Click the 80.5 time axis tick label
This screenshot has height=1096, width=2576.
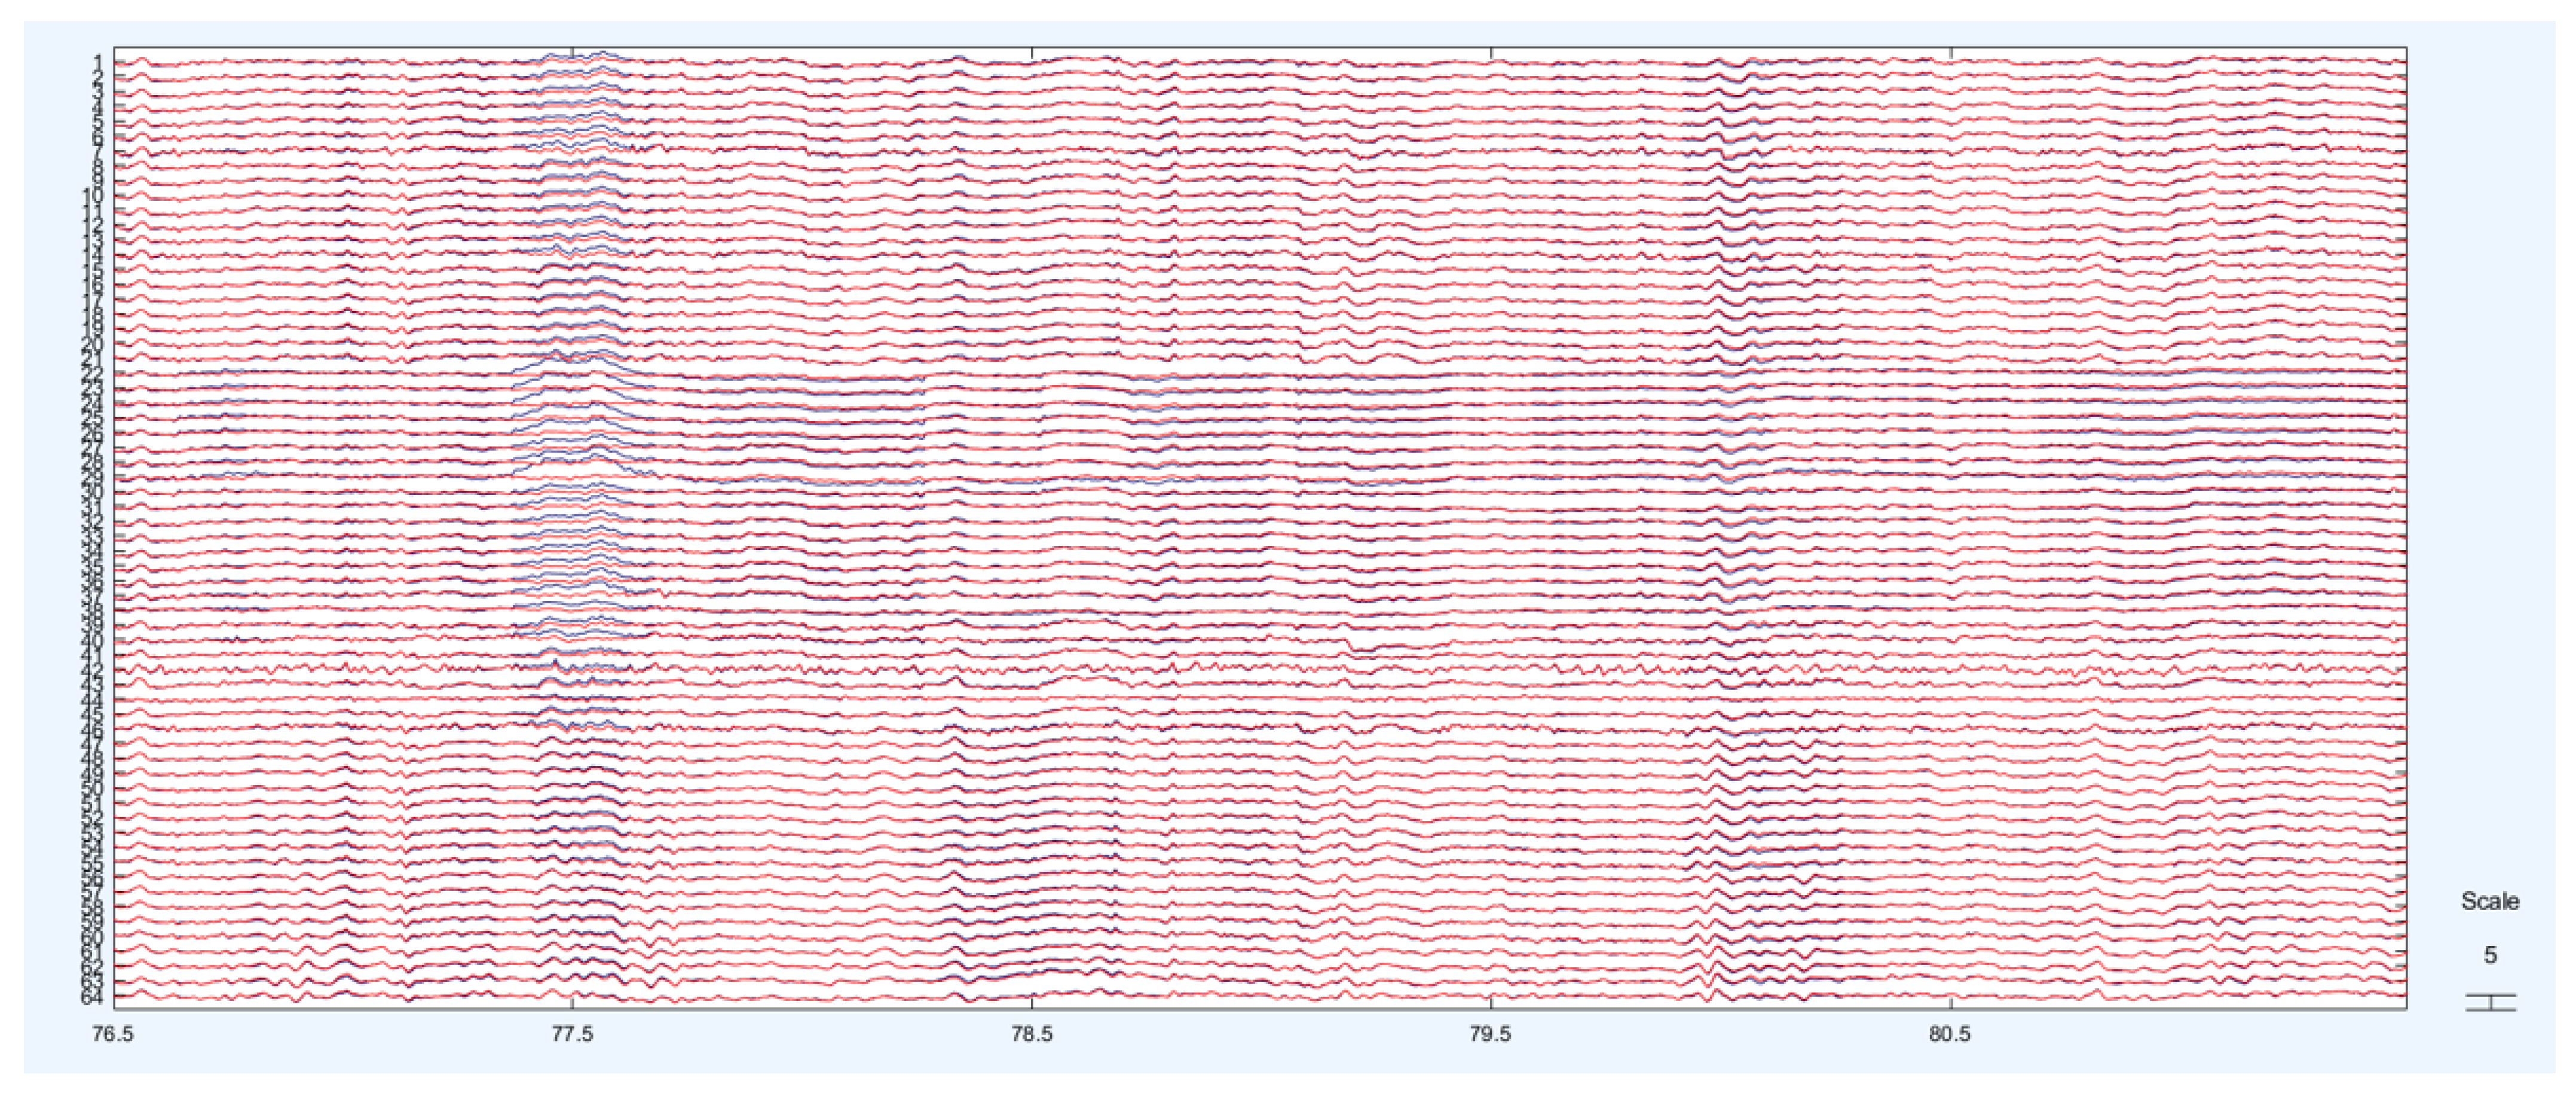tap(1949, 1034)
